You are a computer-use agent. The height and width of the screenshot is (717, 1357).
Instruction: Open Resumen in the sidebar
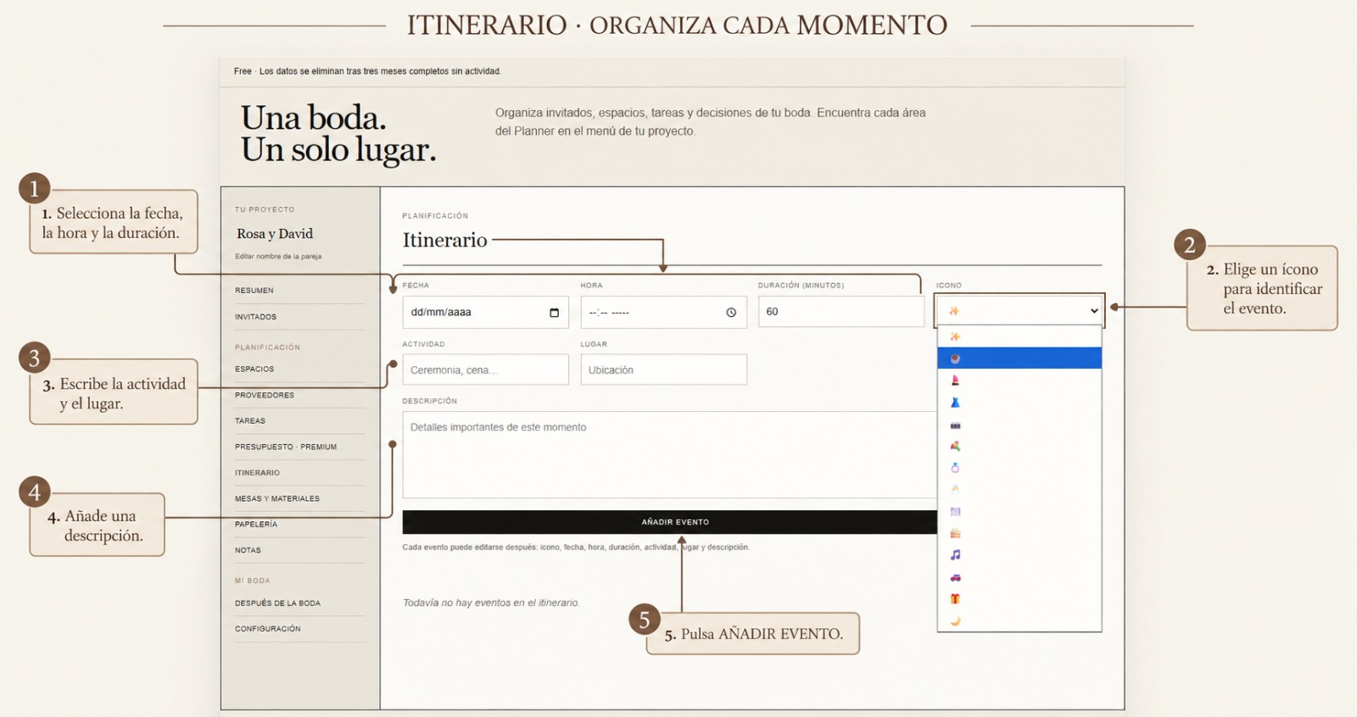(x=254, y=291)
